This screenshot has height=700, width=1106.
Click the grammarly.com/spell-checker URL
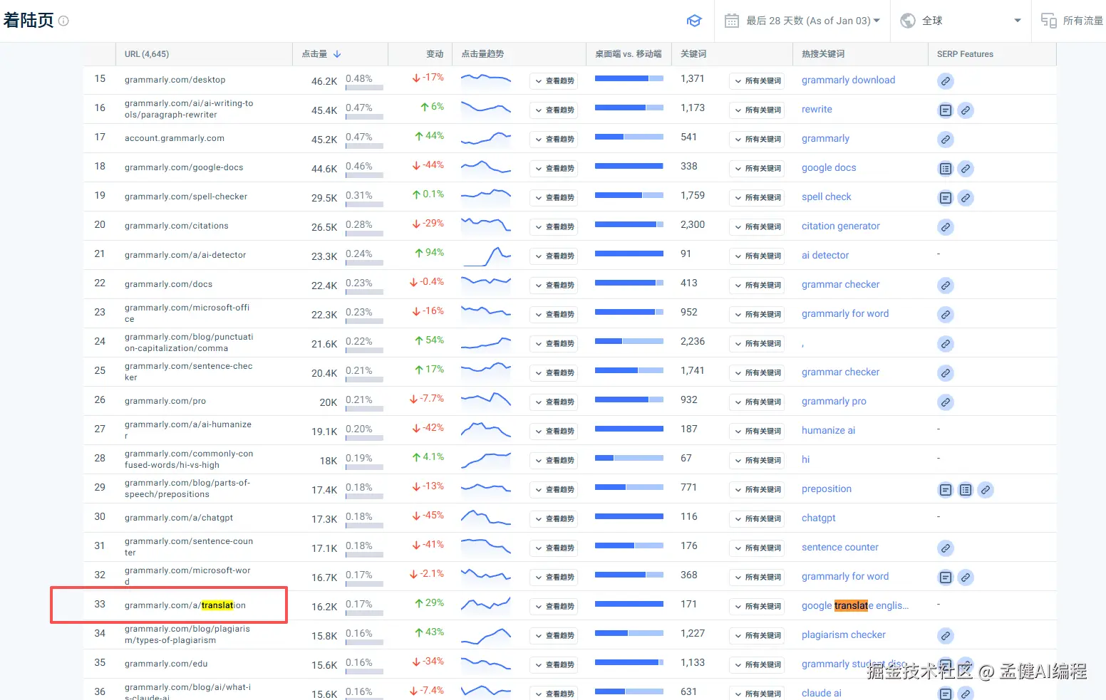[186, 197]
